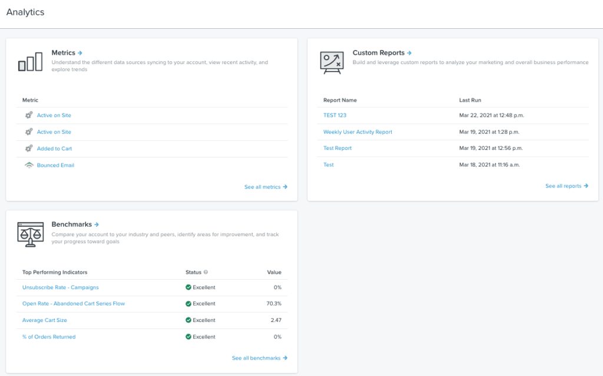
Task: Open the Benchmarks heading link
Action: tap(71, 224)
